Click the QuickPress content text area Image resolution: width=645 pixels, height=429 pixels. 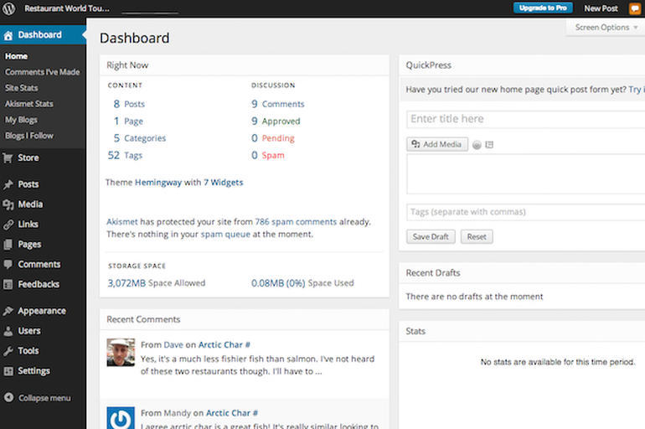[526, 173]
